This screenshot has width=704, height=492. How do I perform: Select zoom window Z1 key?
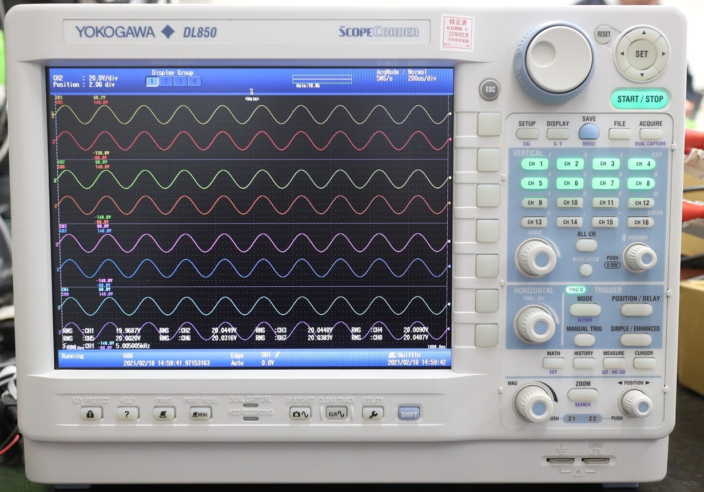click(572, 418)
